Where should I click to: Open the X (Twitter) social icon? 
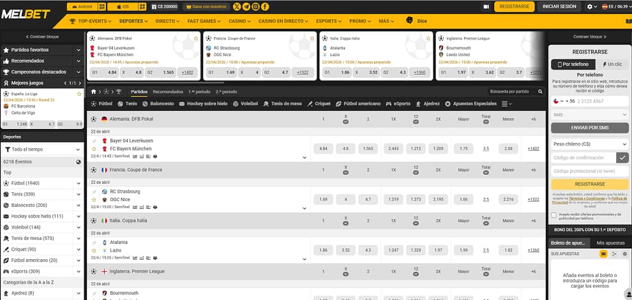pyautogui.click(x=237, y=7)
